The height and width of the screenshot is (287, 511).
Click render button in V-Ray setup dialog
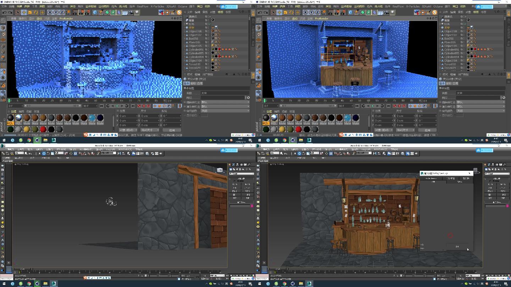[457, 246]
